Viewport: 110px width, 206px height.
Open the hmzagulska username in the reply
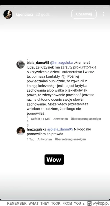pos(37,129)
